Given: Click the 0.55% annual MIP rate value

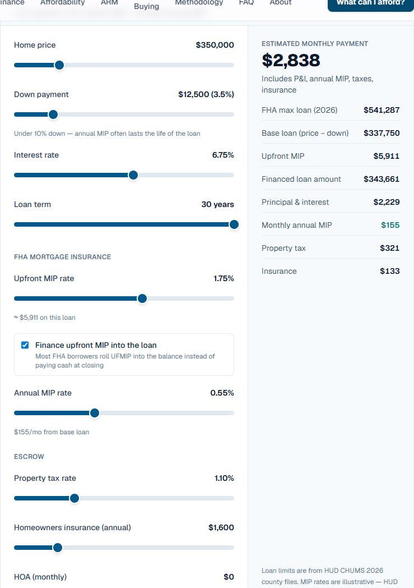Looking at the screenshot, I should (x=222, y=393).
